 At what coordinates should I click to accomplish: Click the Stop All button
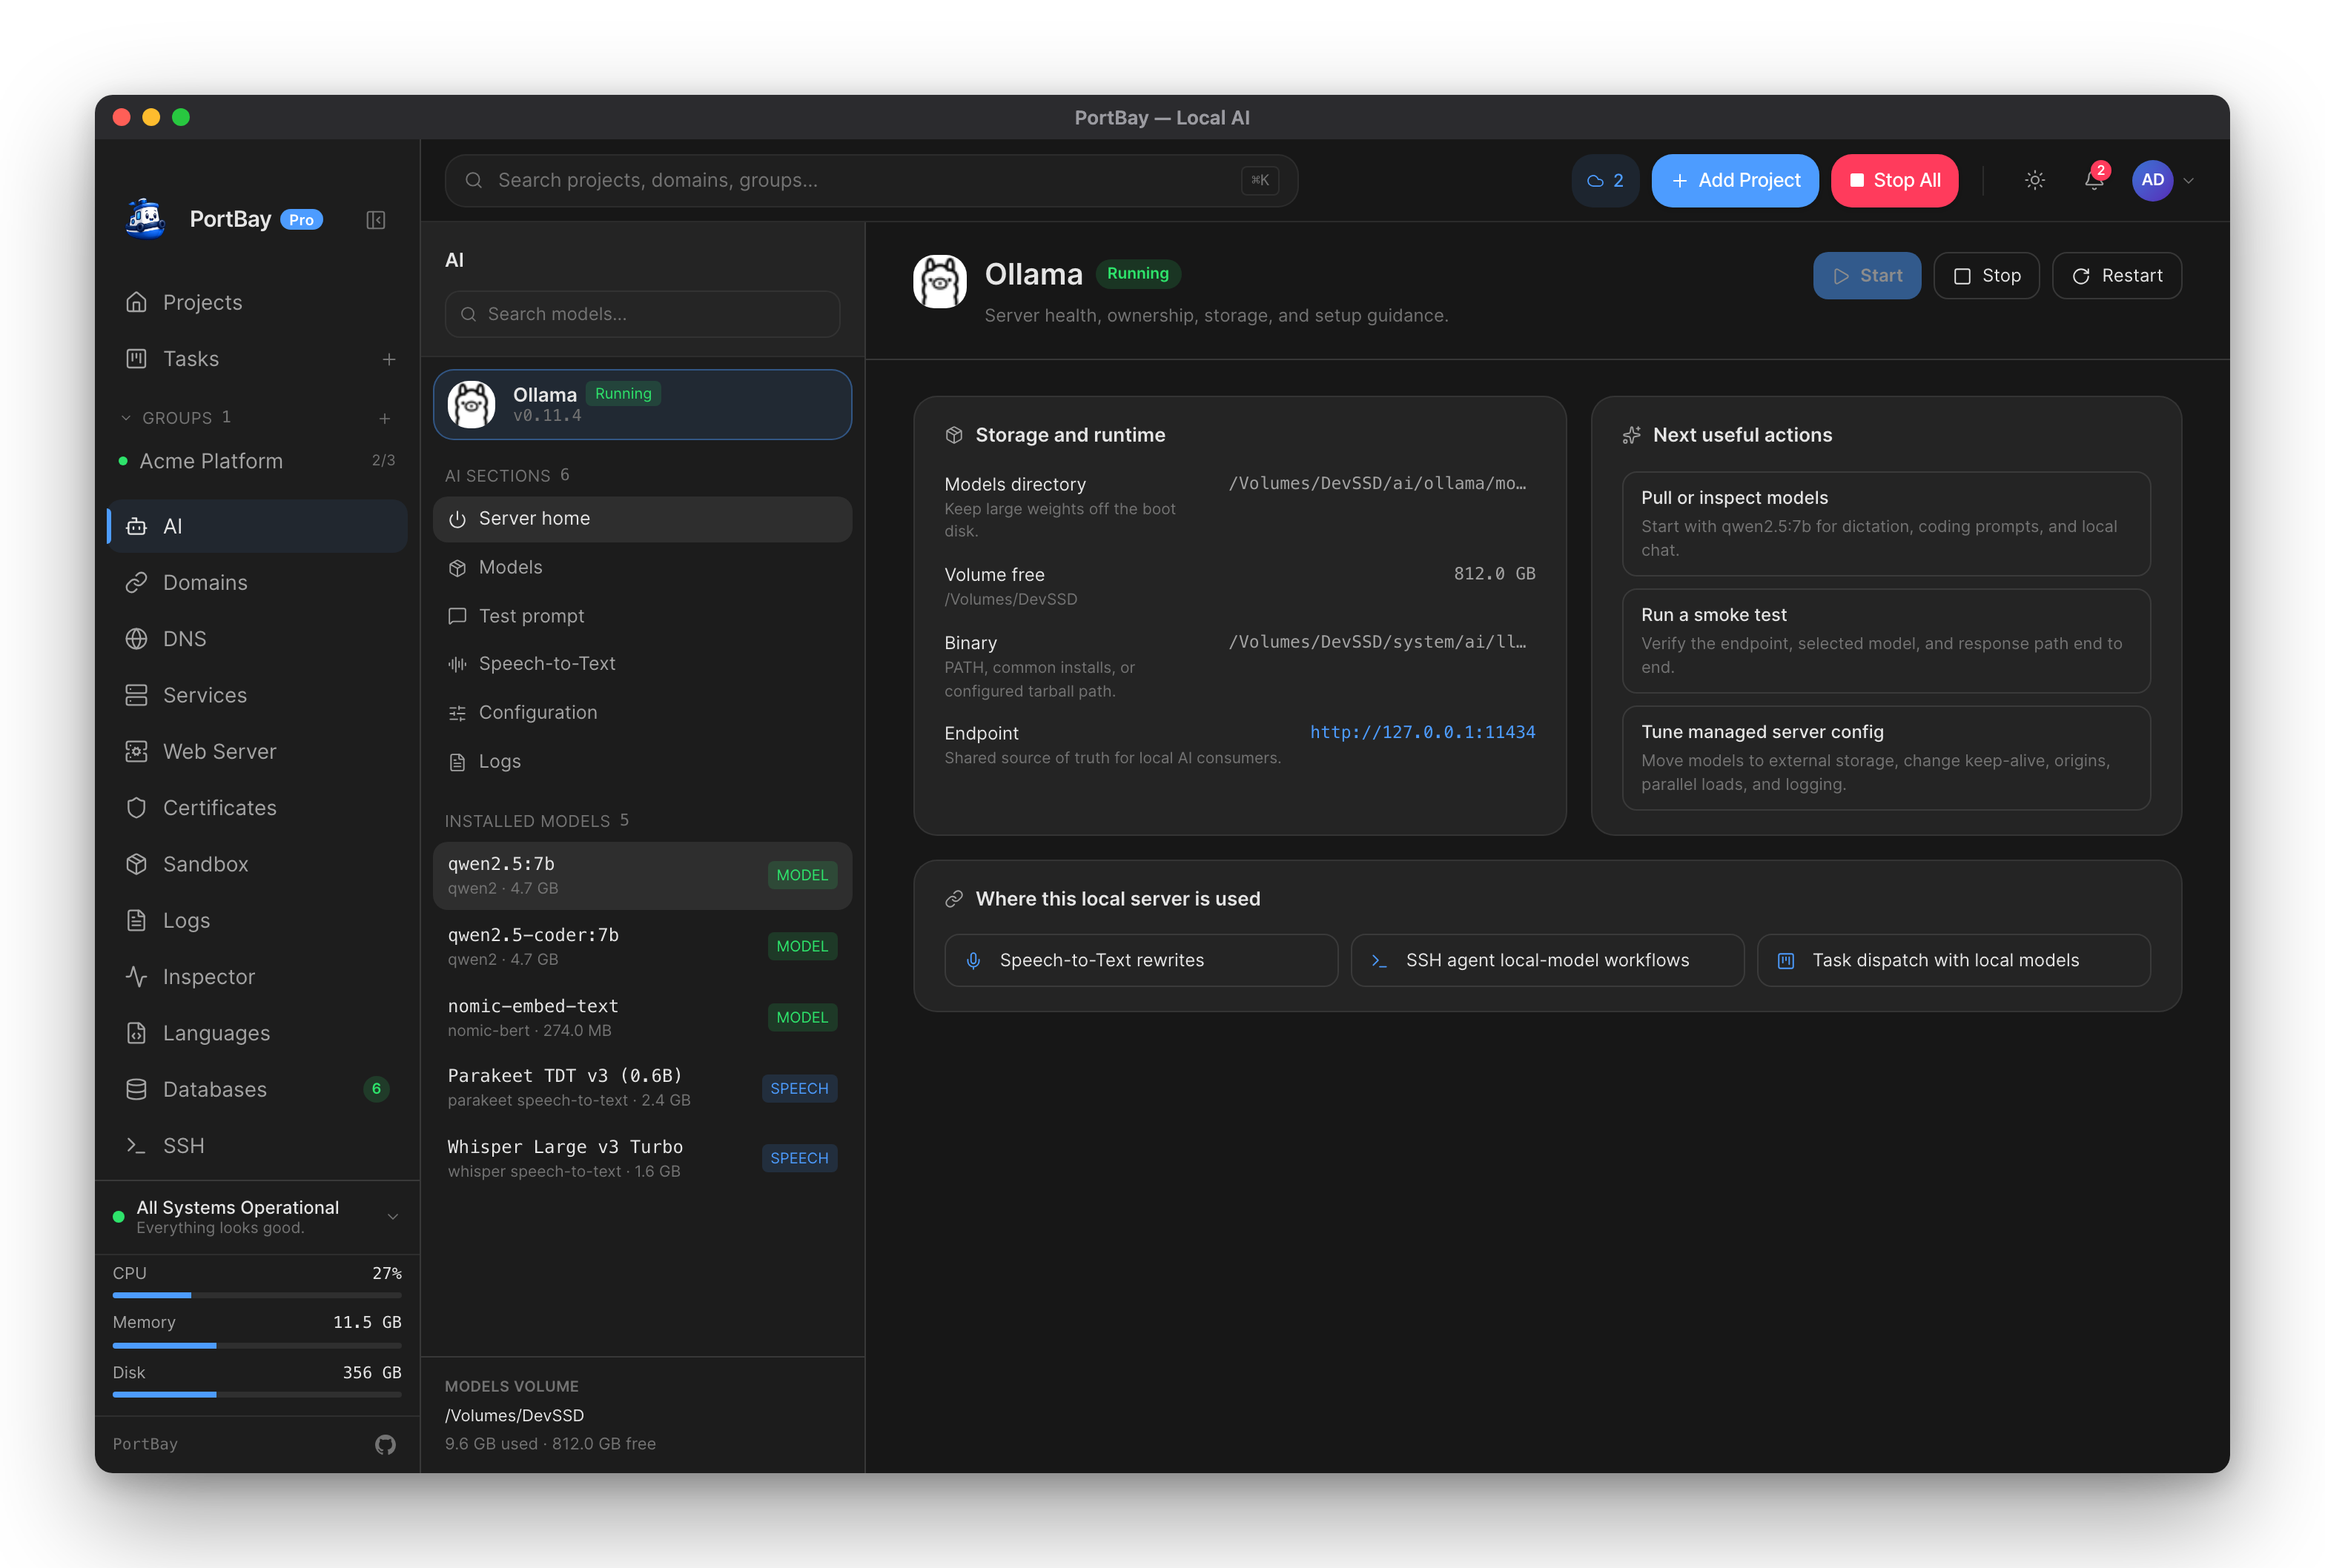click(1894, 180)
